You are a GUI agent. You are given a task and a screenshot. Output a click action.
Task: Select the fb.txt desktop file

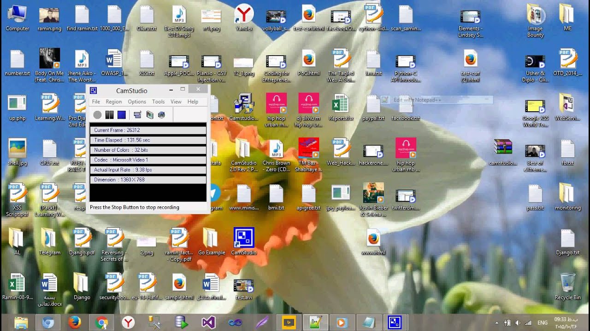point(568,153)
